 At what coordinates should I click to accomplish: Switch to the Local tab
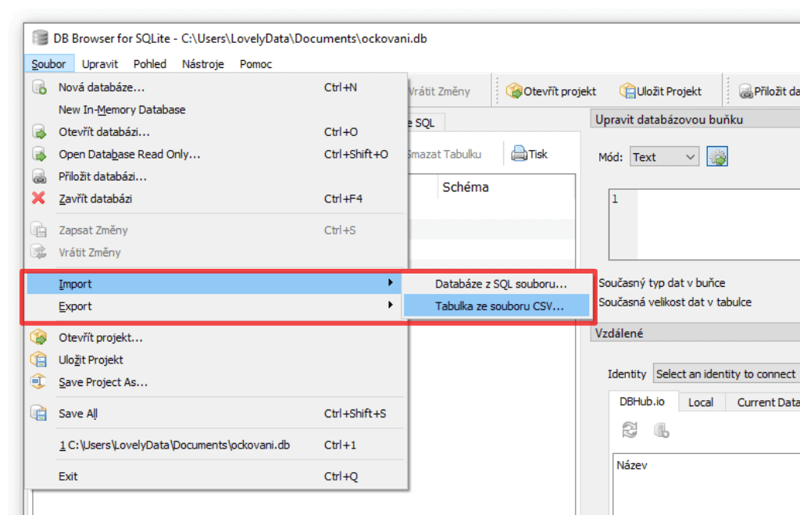pyautogui.click(x=700, y=402)
